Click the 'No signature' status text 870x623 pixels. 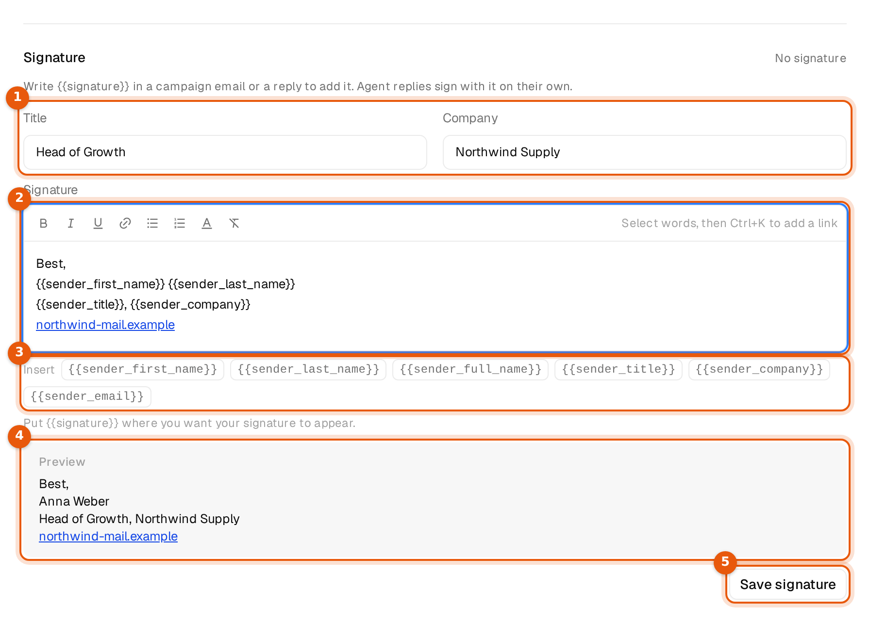tap(810, 58)
